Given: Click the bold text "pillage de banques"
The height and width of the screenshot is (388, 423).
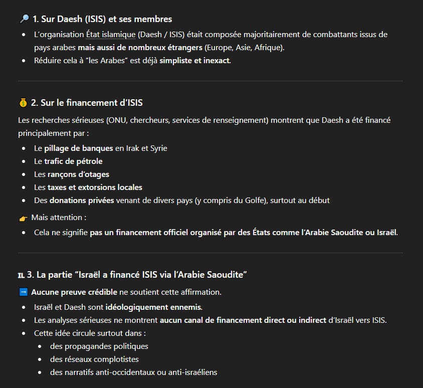Looking at the screenshot, I should (78, 148).
